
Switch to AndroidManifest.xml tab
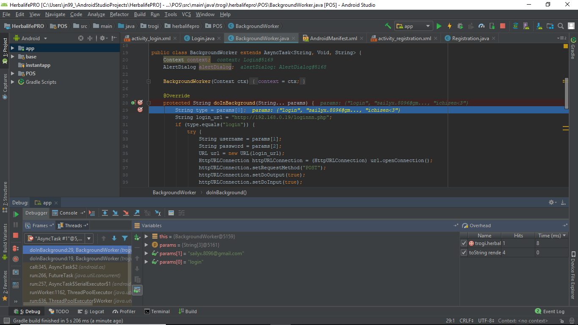(333, 39)
